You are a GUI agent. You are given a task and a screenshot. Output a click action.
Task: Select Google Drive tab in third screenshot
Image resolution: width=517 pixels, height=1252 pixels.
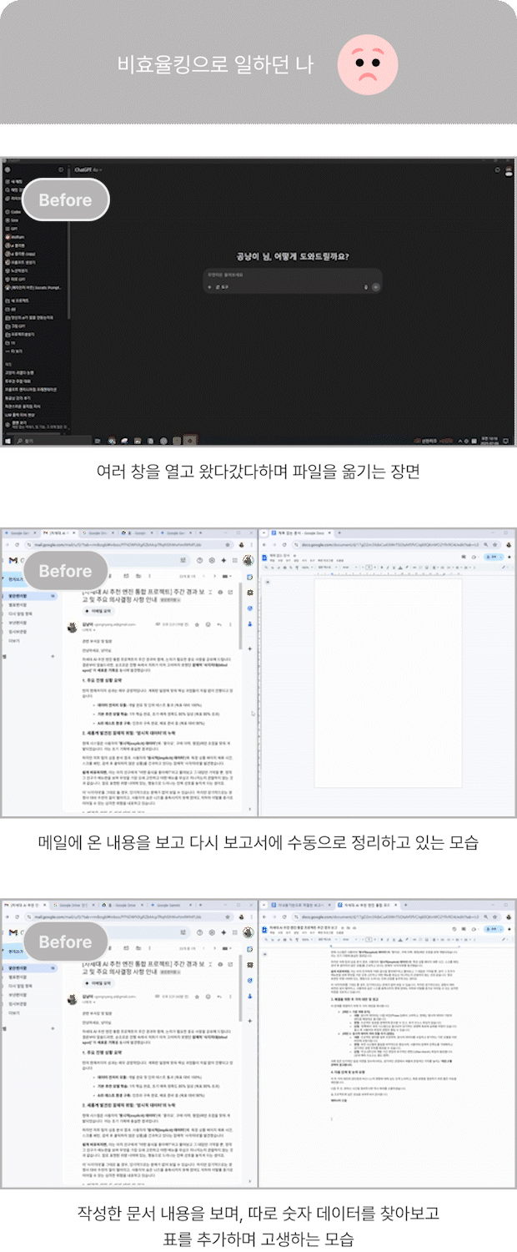click(x=73, y=904)
